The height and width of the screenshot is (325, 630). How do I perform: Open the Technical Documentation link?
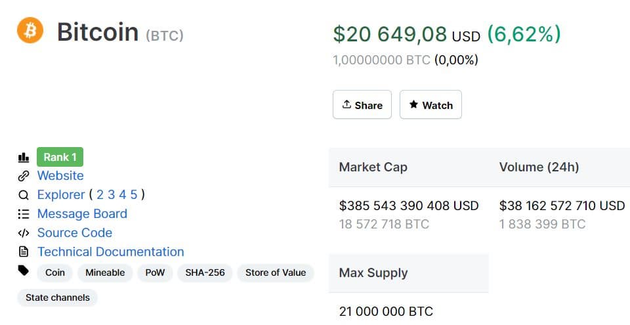pyautogui.click(x=110, y=252)
